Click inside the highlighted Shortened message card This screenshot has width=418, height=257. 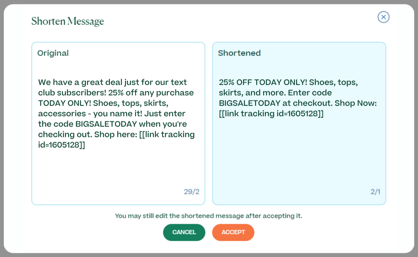[x=299, y=155]
